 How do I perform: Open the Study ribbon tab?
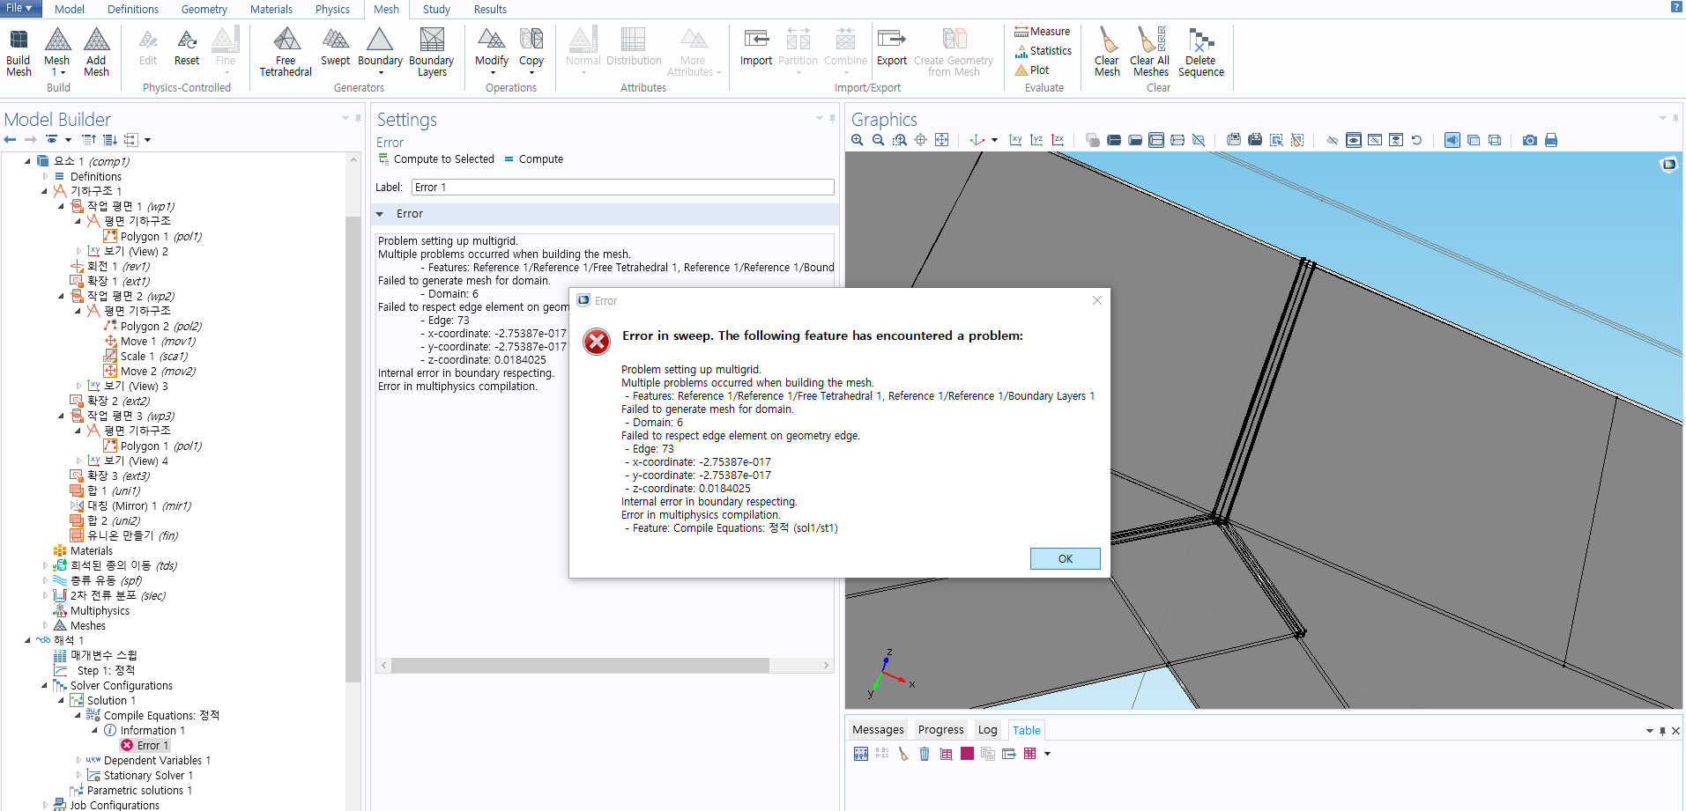pos(436,10)
